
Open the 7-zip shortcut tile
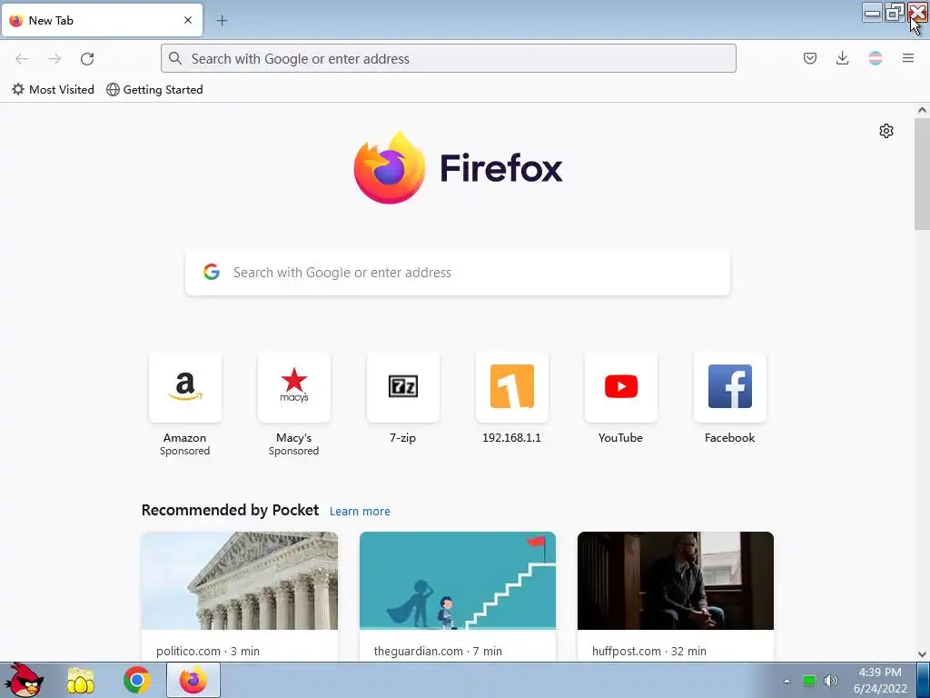tap(402, 398)
